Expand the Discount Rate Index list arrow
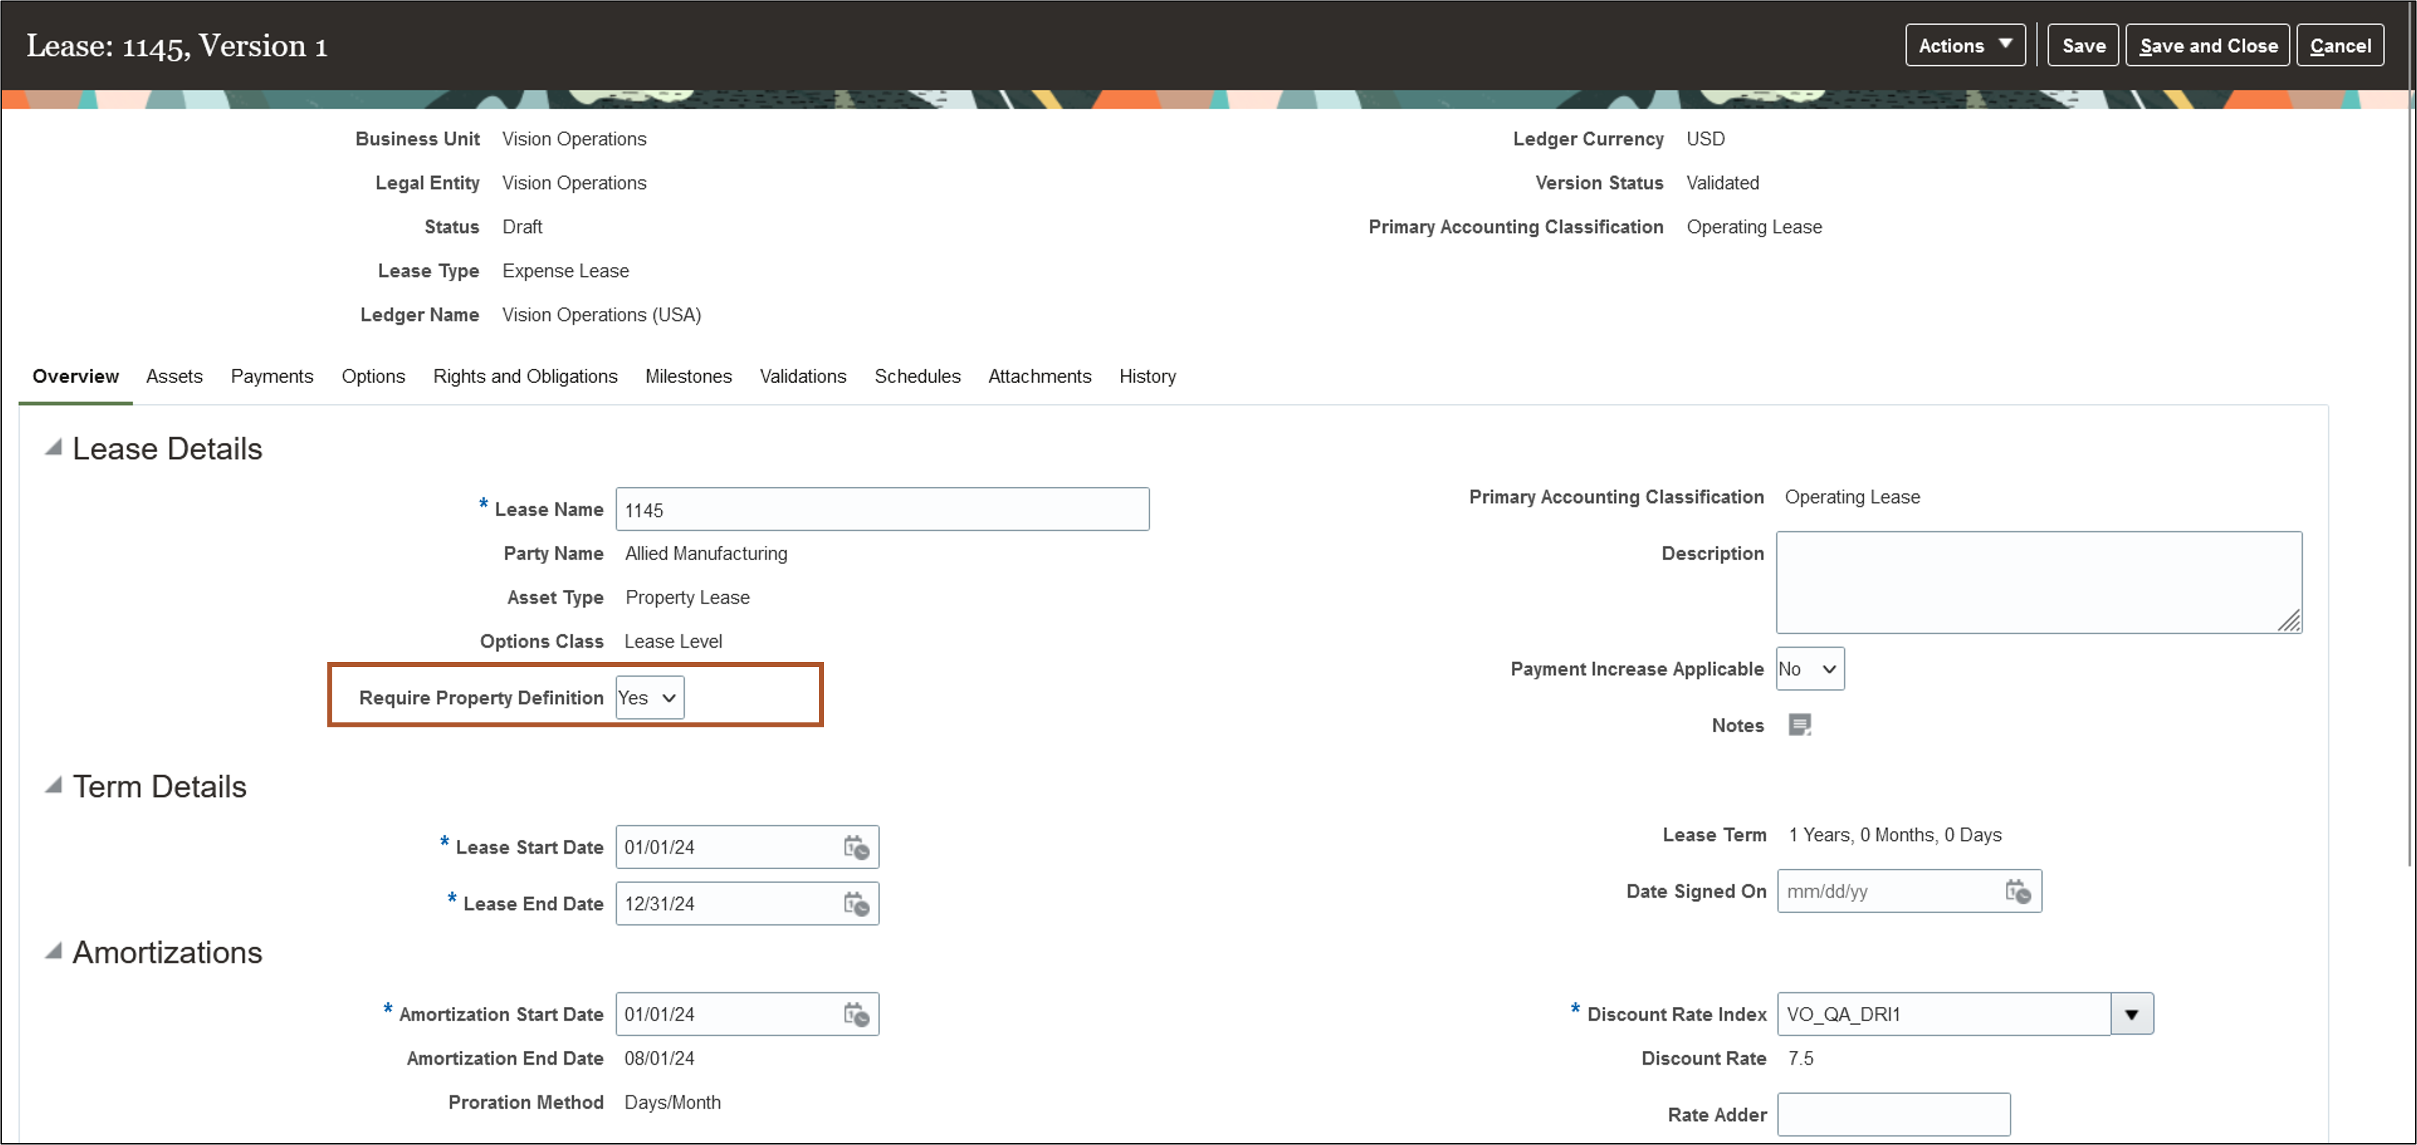Viewport: 2417px width, 1145px height. click(2131, 1015)
